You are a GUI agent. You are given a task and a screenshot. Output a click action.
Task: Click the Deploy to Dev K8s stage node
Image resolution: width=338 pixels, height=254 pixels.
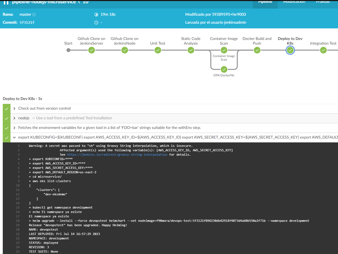coord(290,50)
